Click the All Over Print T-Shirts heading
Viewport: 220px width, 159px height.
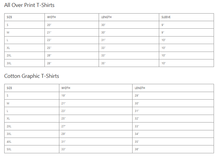coord(29,5)
